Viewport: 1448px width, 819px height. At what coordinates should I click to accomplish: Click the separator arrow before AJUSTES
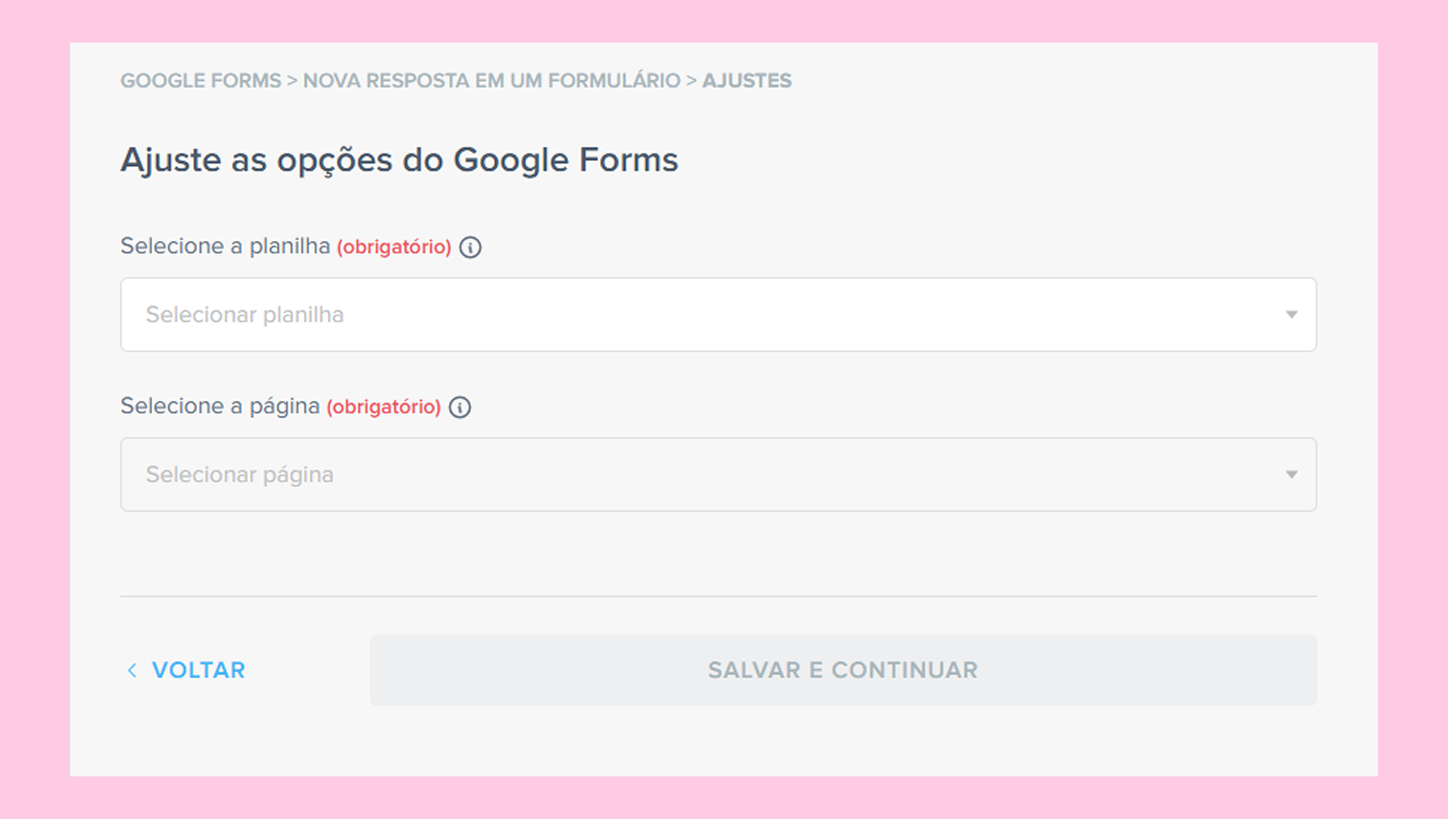tap(692, 81)
